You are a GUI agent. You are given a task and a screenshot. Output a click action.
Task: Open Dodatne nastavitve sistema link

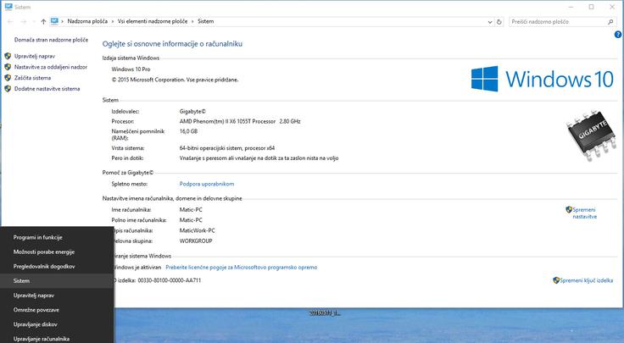[47, 89]
